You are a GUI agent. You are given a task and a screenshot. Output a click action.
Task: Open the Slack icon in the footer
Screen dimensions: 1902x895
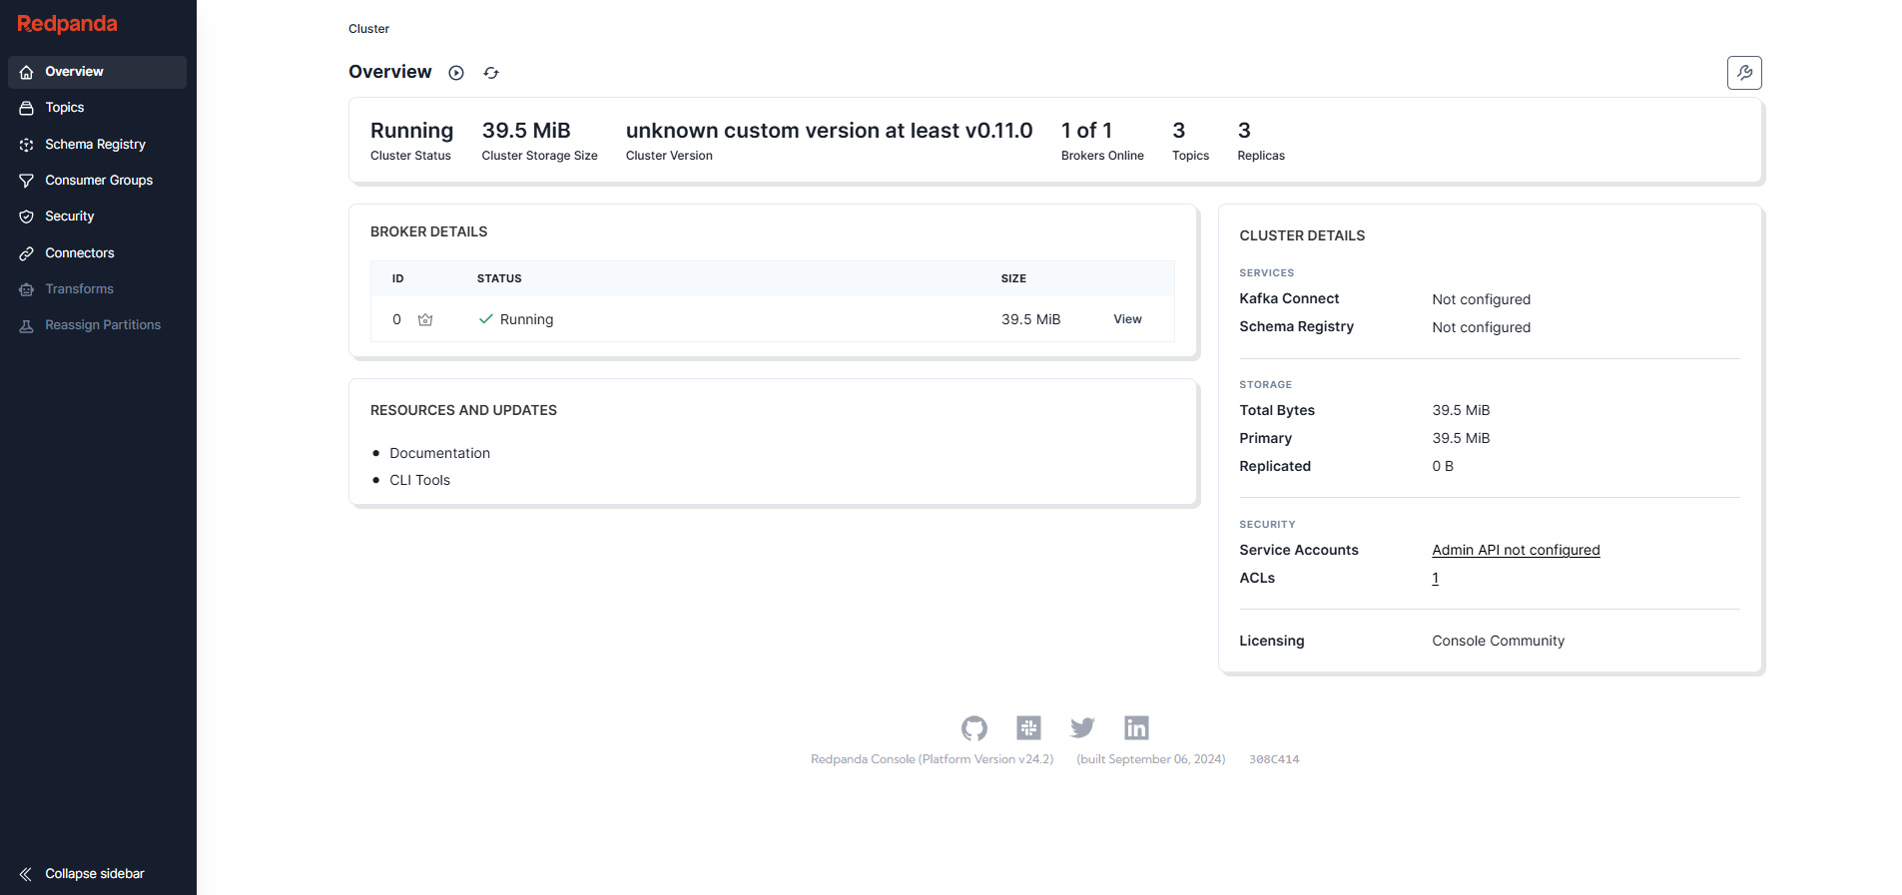(x=1028, y=728)
